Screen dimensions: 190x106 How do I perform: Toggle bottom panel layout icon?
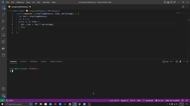pos(168,2)
